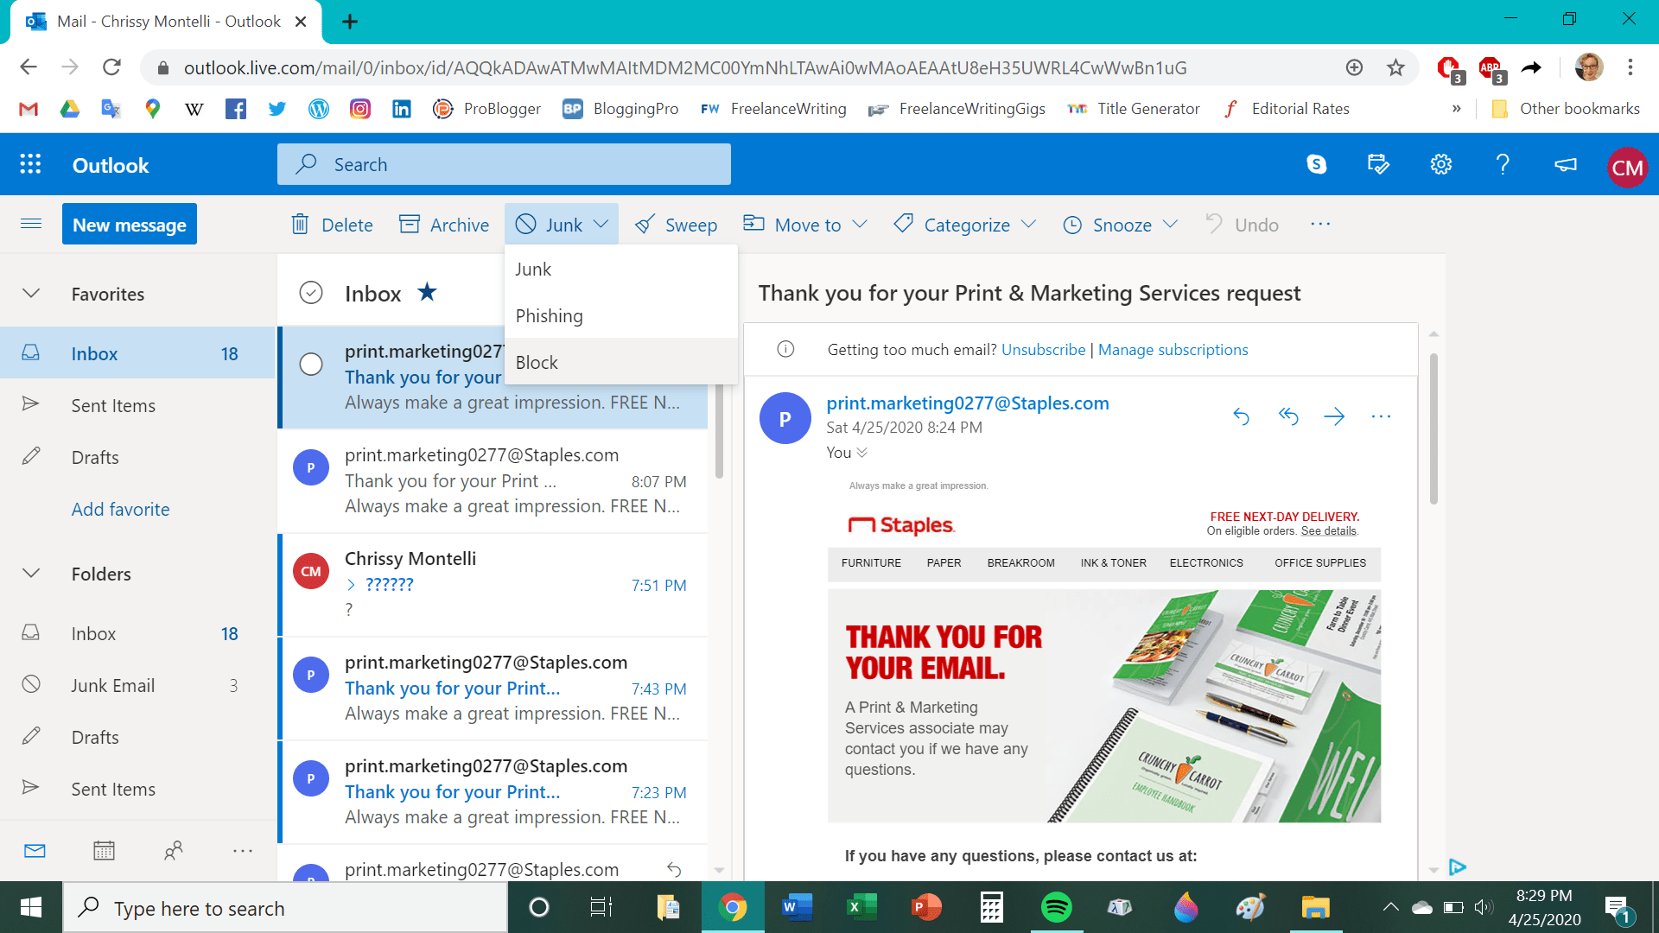Click the app launcher waffle icon

[x=30, y=164]
